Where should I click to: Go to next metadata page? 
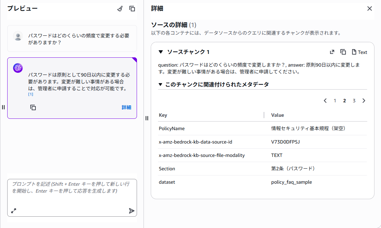(364, 101)
